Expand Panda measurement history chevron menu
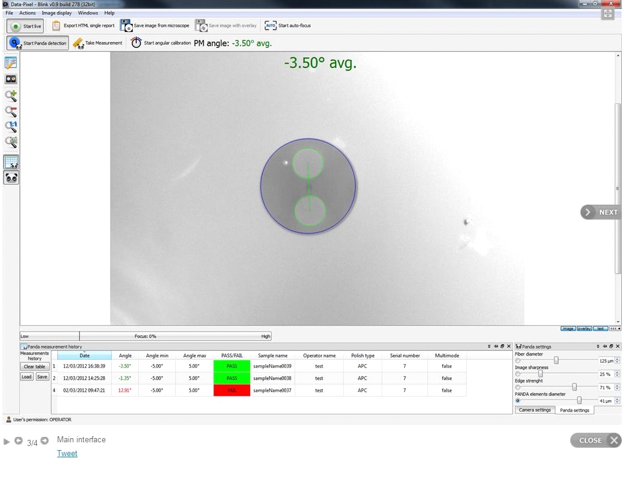This screenshot has height=479, width=632. click(488, 347)
